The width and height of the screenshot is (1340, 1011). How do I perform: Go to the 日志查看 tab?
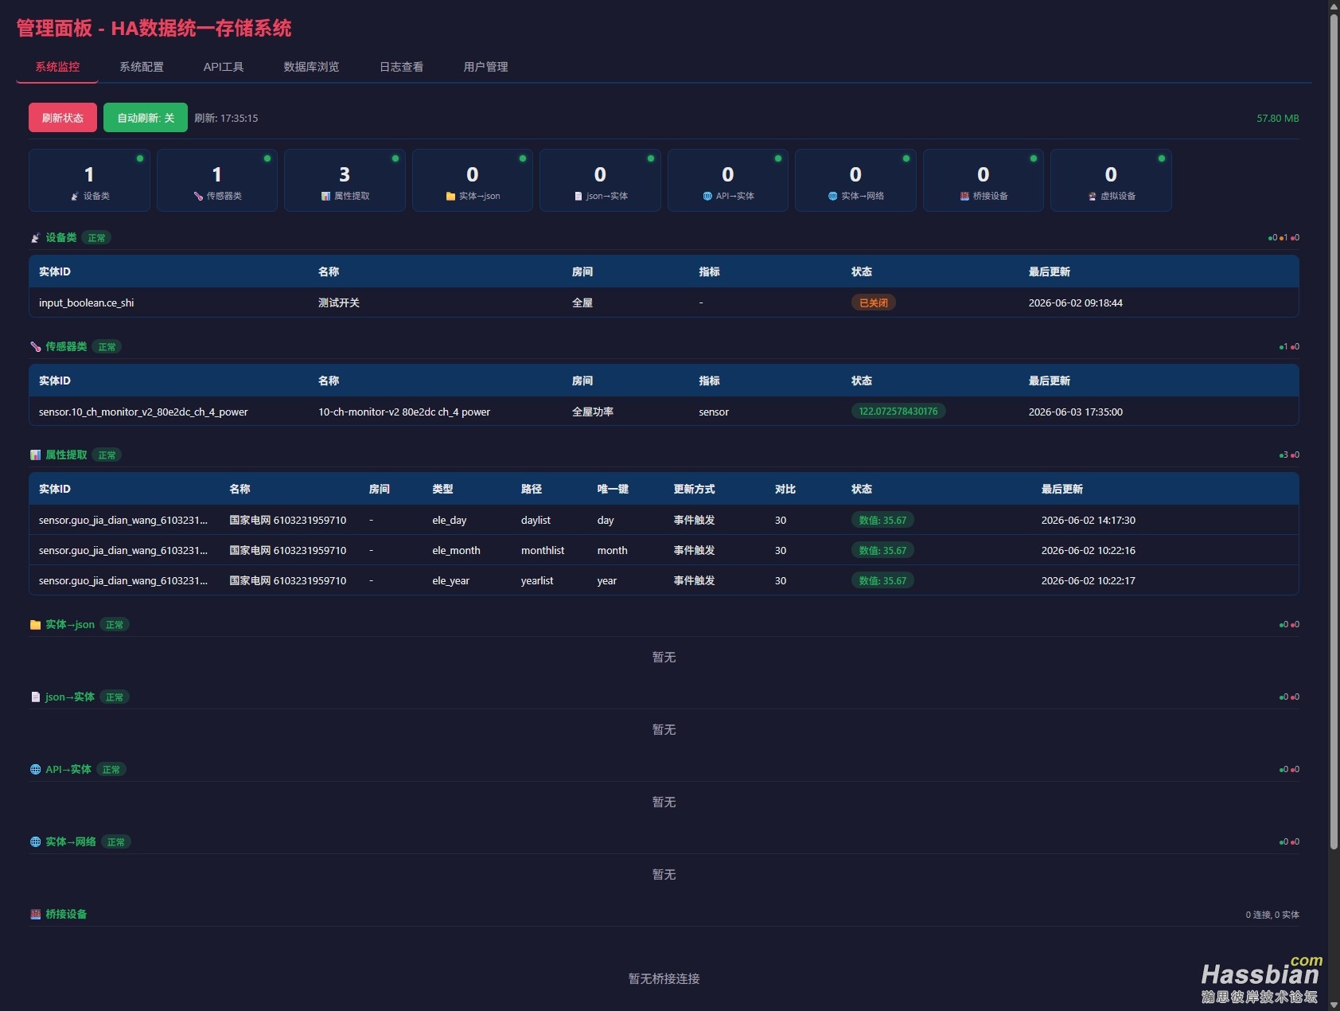tap(401, 67)
